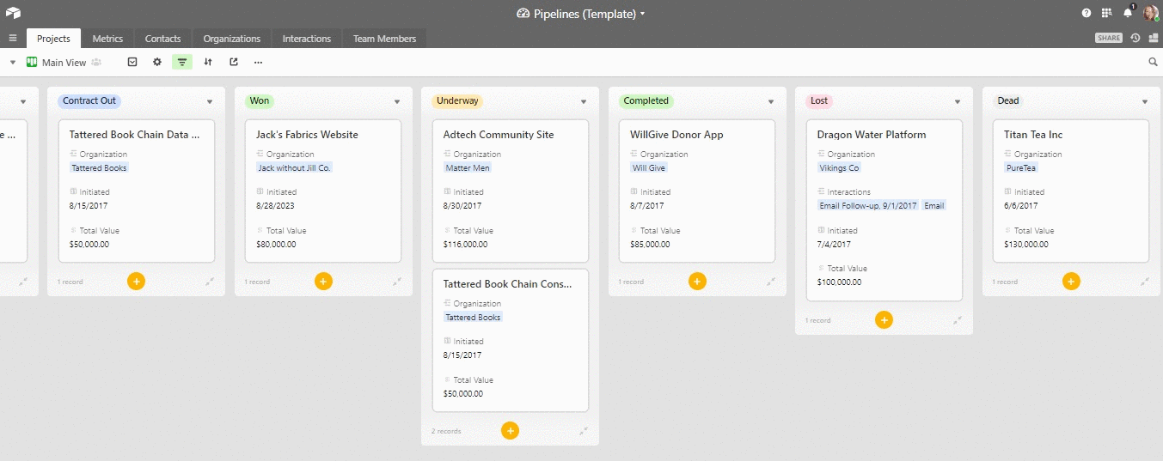
Task: Open the Dragon Water Platform card
Action: (x=884, y=210)
